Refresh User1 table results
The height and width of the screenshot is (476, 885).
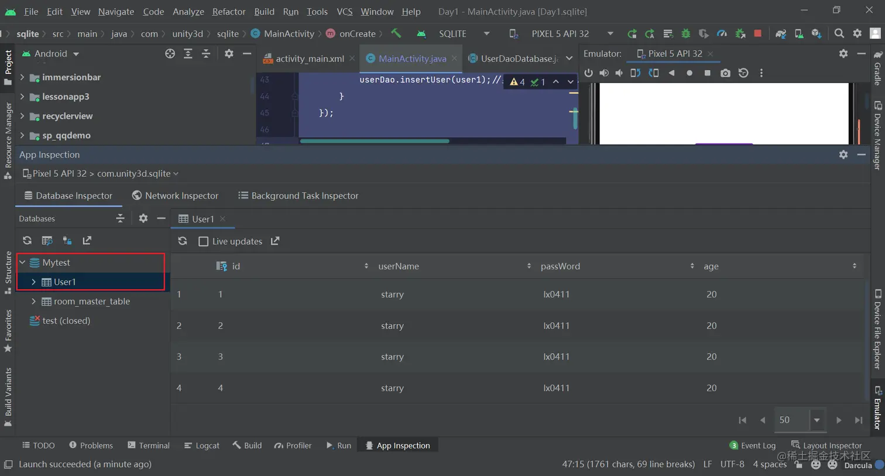click(x=183, y=241)
